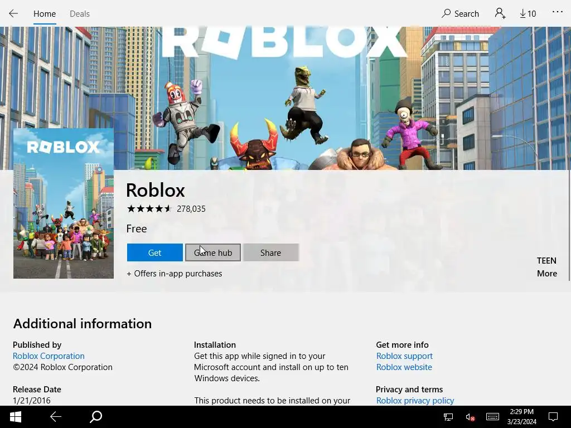Open the Roblox privacy policy link

[415, 400]
